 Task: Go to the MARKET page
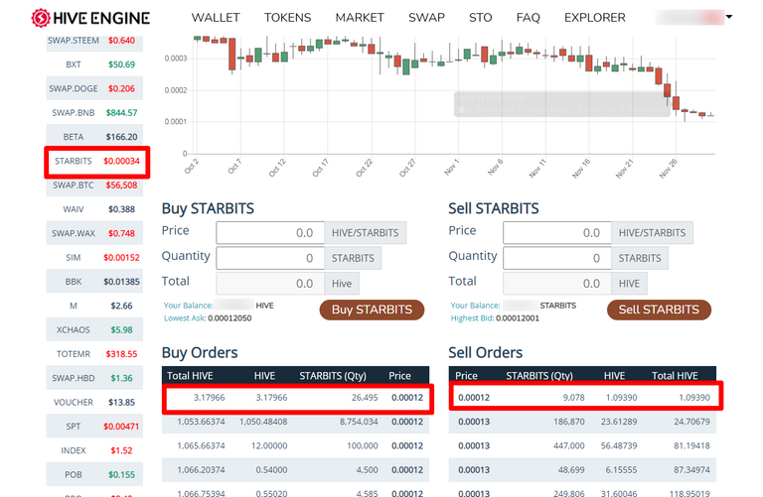[360, 18]
